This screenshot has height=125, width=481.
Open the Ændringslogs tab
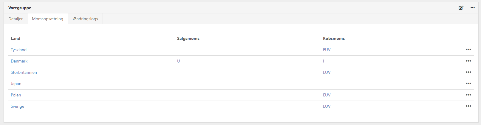[85, 19]
